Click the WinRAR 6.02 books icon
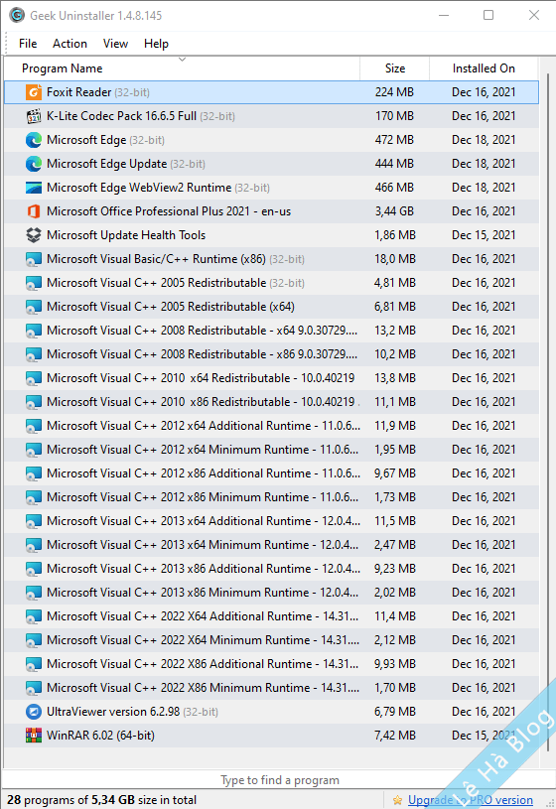The width and height of the screenshot is (556, 809). 34,736
